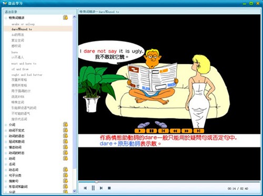Maximize the 语法学习 window
263x196 pixels.
(x=251, y=3)
